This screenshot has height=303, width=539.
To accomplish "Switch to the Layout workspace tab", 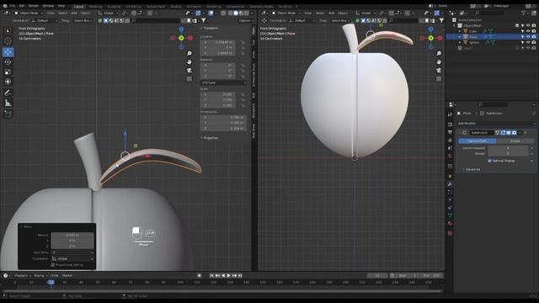I will (78, 7).
